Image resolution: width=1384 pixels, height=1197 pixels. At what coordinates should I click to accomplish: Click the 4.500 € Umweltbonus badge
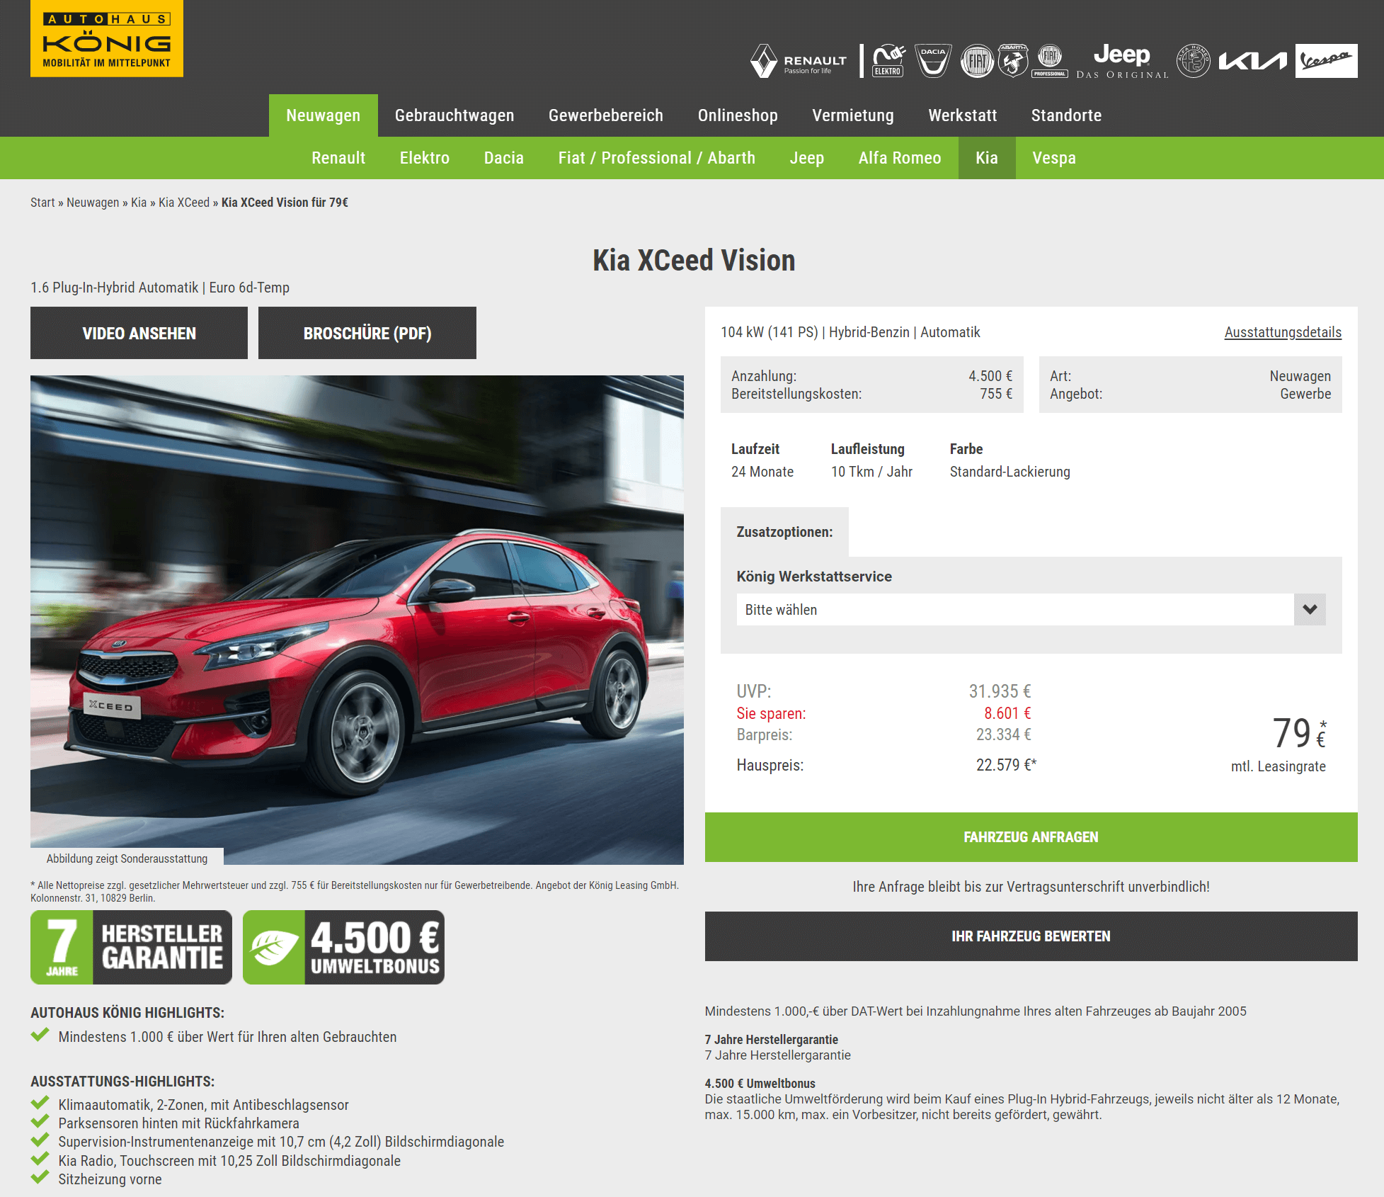343,947
